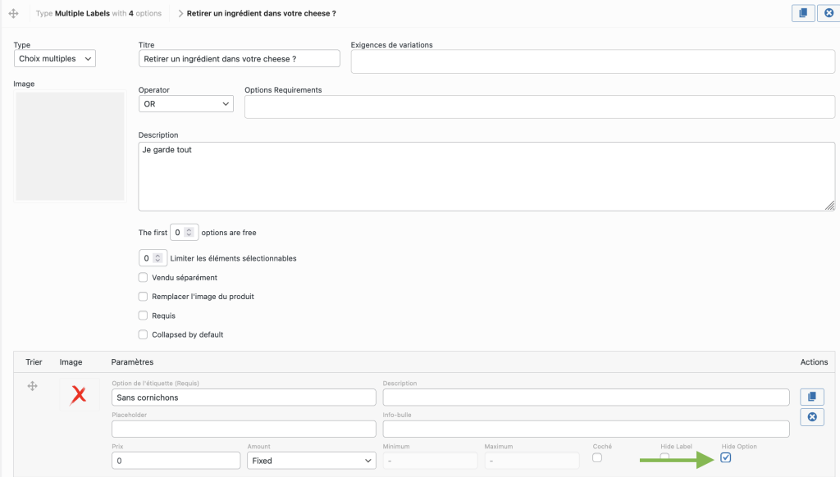
Task: Click the duplicate icon in the header bar
Action: point(803,13)
